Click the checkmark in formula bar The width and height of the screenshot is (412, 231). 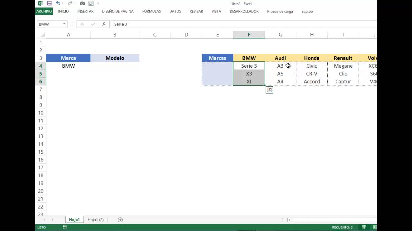[93, 24]
